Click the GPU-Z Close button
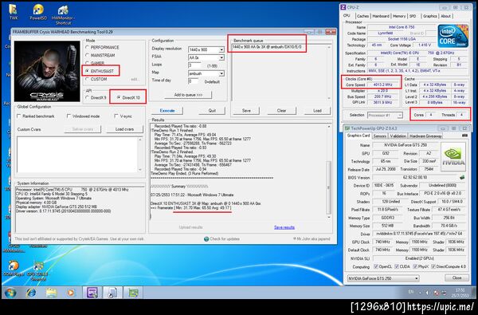 coord(456,278)
